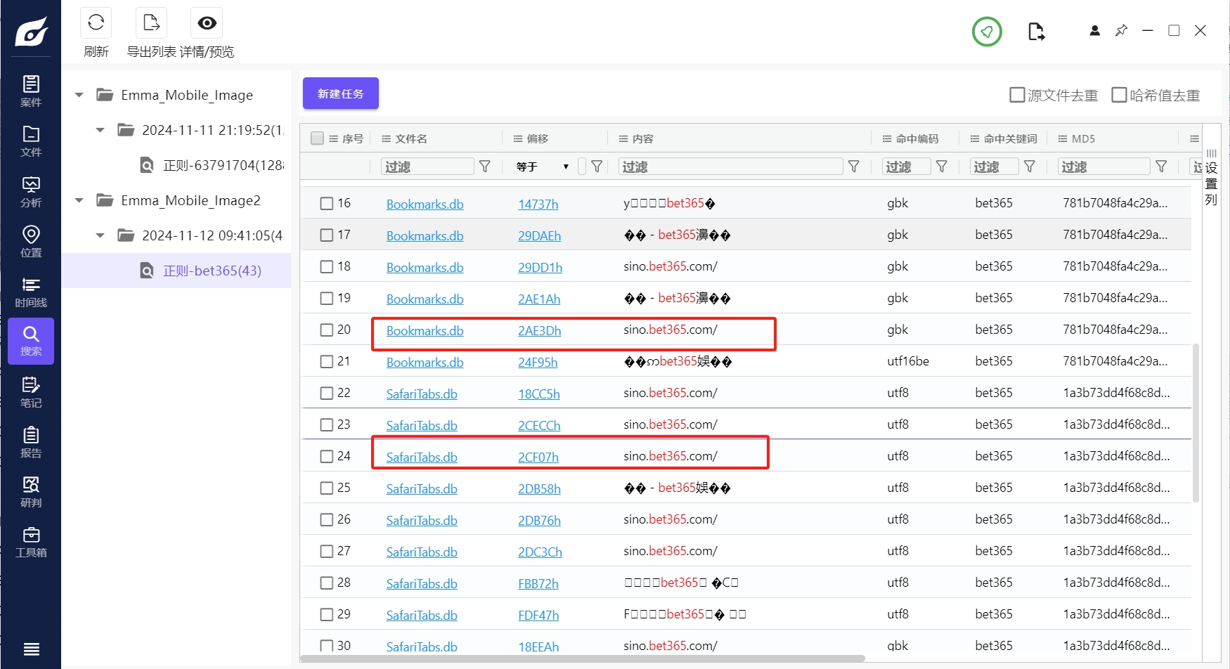Open the Analysis (分析) sidebar section
The height and width of the screenshot is (669, 1230).
tap(31, 192)
